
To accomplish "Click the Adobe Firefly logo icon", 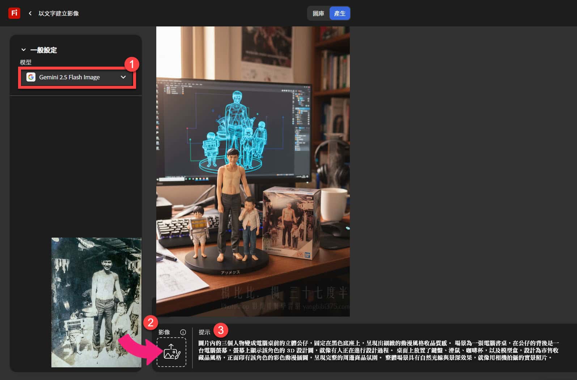I will click(14, 13).
